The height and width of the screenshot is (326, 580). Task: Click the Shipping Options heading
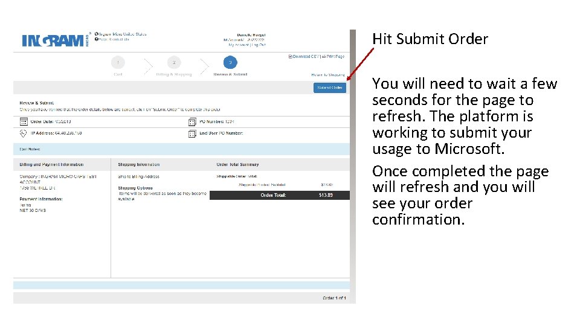click(135, 188)
